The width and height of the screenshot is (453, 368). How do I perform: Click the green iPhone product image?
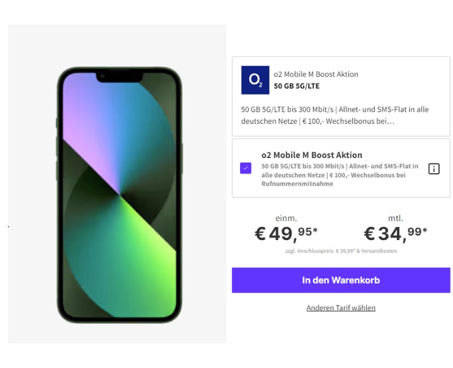(119, 195)
